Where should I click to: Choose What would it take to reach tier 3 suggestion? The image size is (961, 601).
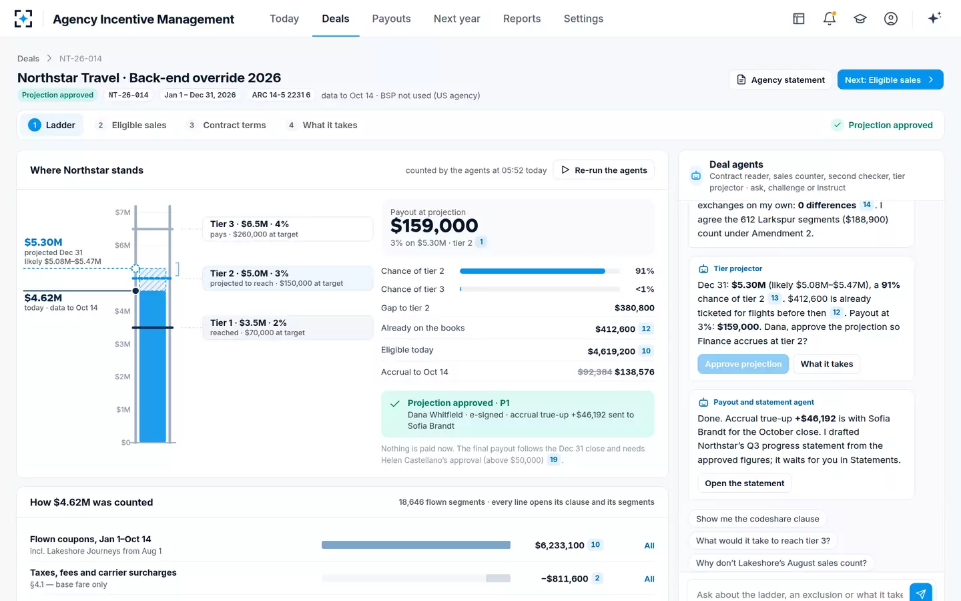[763, 541]
